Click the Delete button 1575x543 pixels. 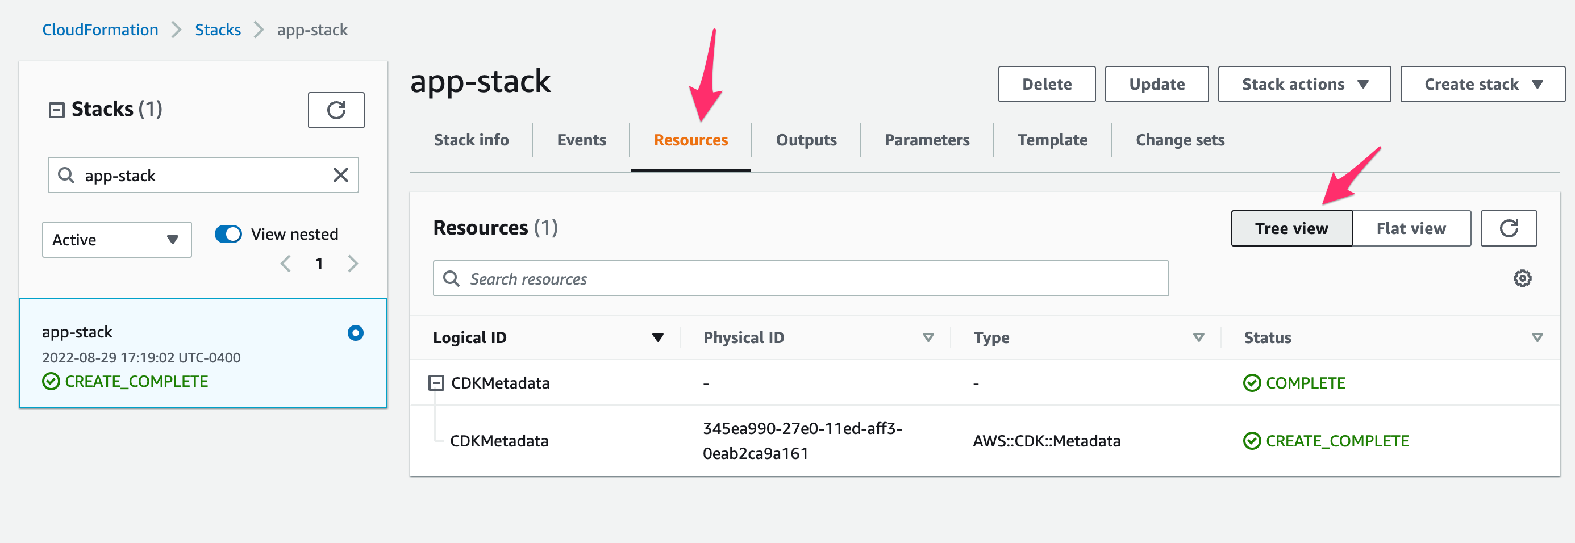1047,85
